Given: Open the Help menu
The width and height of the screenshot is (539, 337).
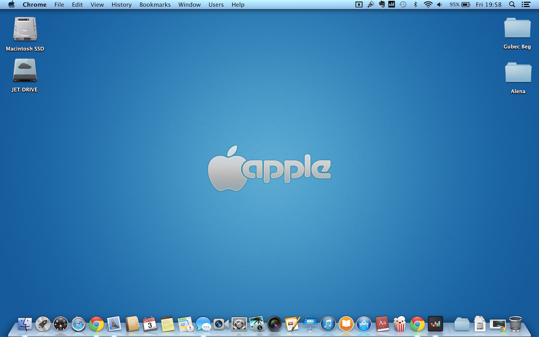Looking at the screenshot, I should coord(238,4).
